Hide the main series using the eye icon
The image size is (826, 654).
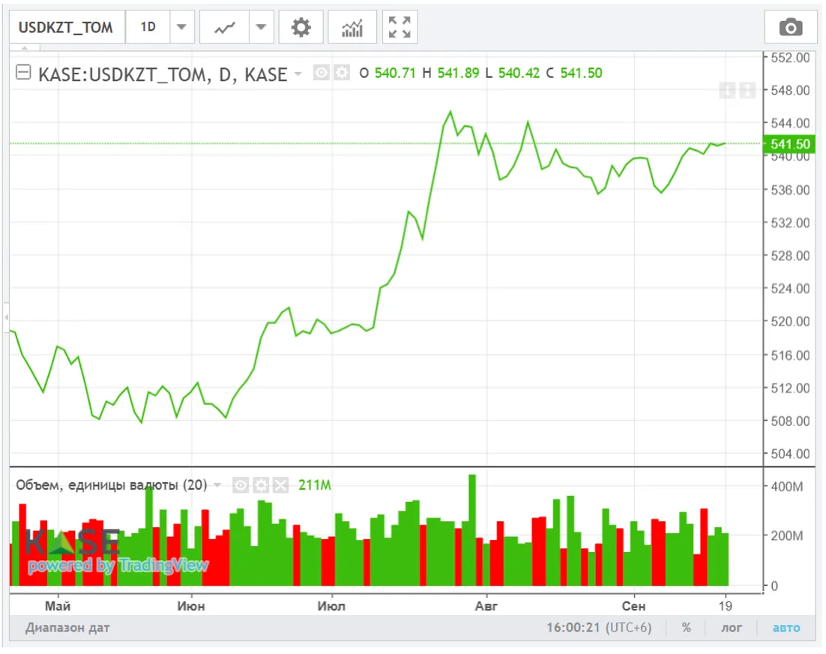point(322,73)
